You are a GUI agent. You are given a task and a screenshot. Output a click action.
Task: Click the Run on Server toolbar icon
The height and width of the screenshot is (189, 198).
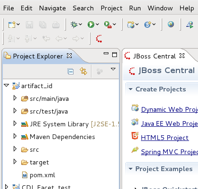coord(190,25)
